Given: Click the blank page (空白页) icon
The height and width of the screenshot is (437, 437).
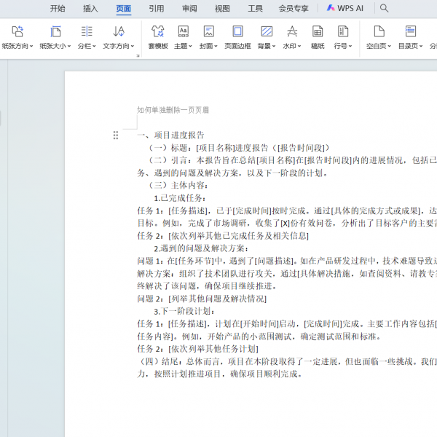Looking at the screenshot, I should tap(379, 31).
